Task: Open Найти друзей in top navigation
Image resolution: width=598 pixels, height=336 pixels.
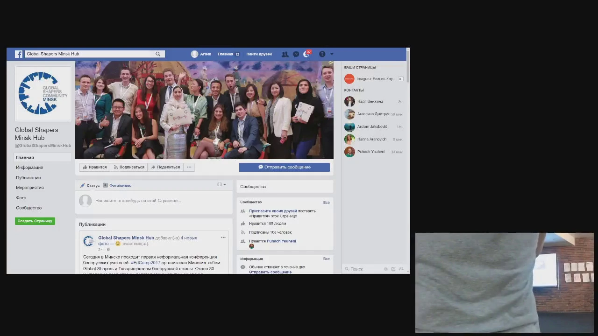Action: click(259, 54)
